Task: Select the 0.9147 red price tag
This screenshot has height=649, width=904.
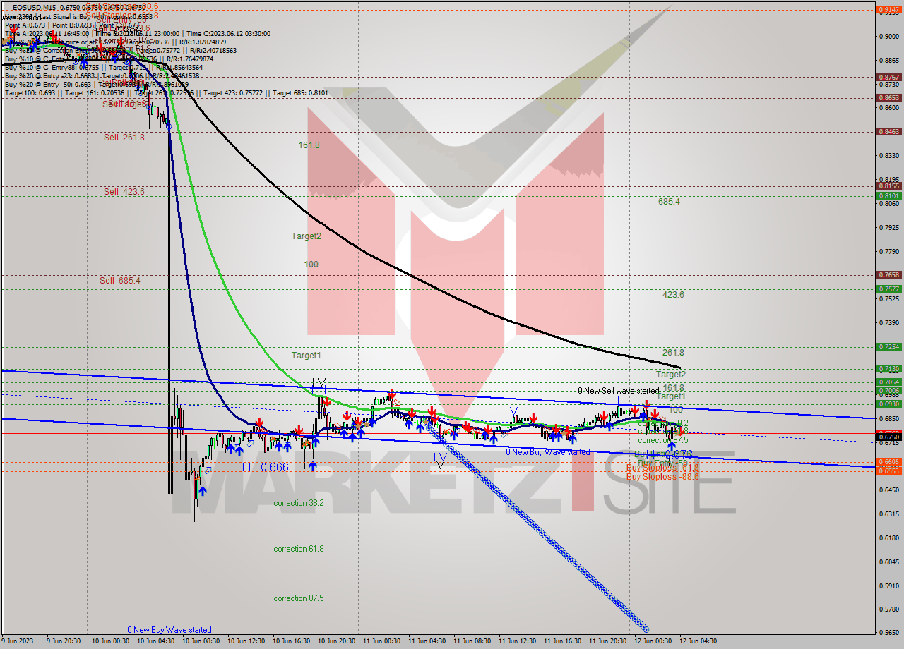Action: point(888,10)
